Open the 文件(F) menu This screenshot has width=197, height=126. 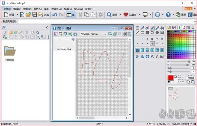click(x=7, y=9)
